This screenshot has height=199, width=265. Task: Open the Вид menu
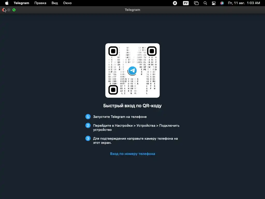click(55, 3)
